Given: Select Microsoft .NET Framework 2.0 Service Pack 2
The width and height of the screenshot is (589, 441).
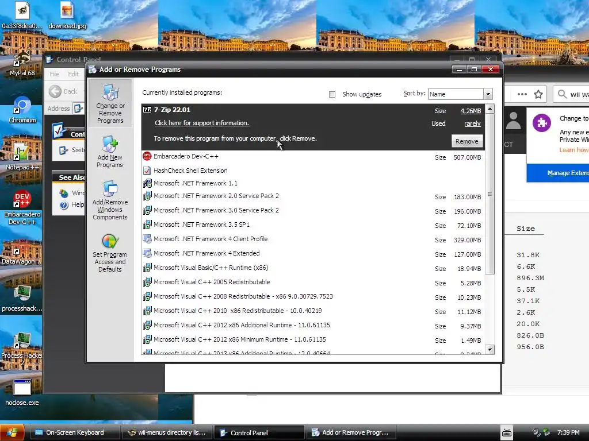Looking at the screenshot, I should 313,196.
